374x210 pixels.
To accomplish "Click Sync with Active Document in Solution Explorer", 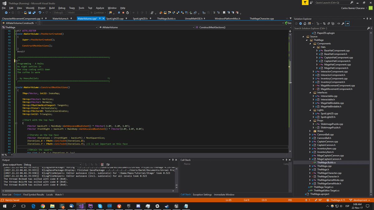I will (325, 23).
